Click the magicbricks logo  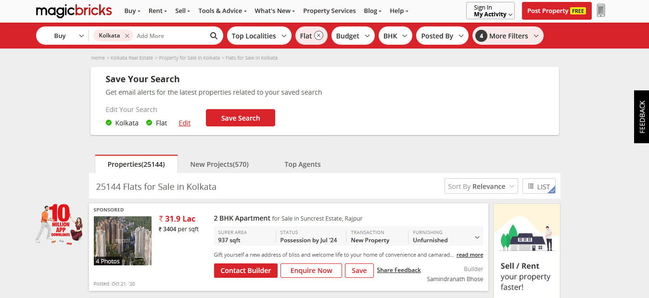(x=73, y=11)
